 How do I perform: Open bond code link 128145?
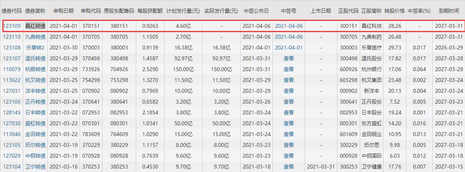(x=12, y=112)
